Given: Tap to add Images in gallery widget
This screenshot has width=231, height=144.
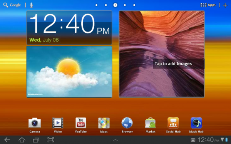Looking at the screenshot, I should (173, 64).
